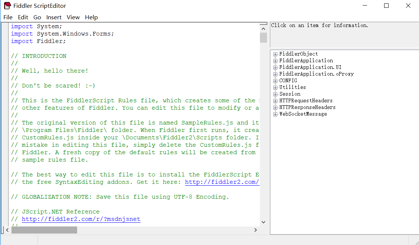
Task: Expand the WebSocketMessage tree node
Action: [275, 114]
